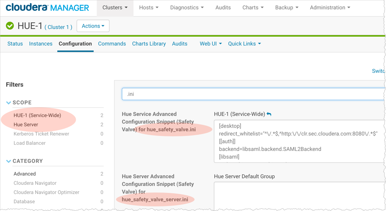Click the green HUE-1 health status icon
Screen dimensions: 386x211
click(10, 25)
